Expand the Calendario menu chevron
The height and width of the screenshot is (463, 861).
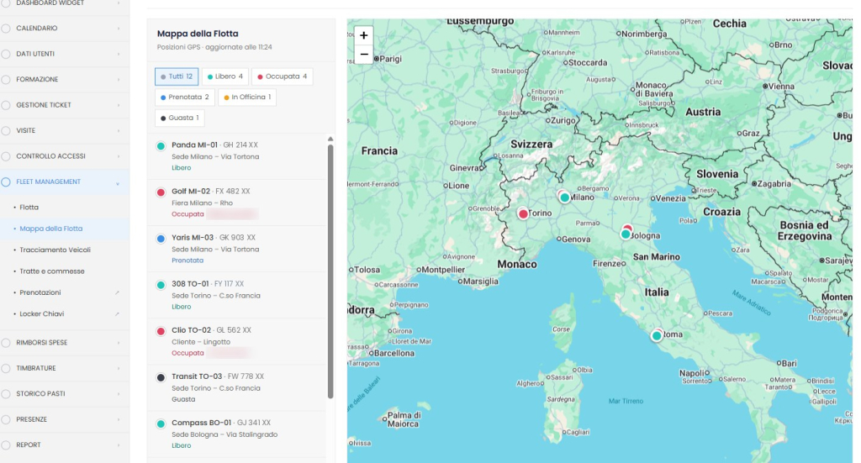pos(118,28)
